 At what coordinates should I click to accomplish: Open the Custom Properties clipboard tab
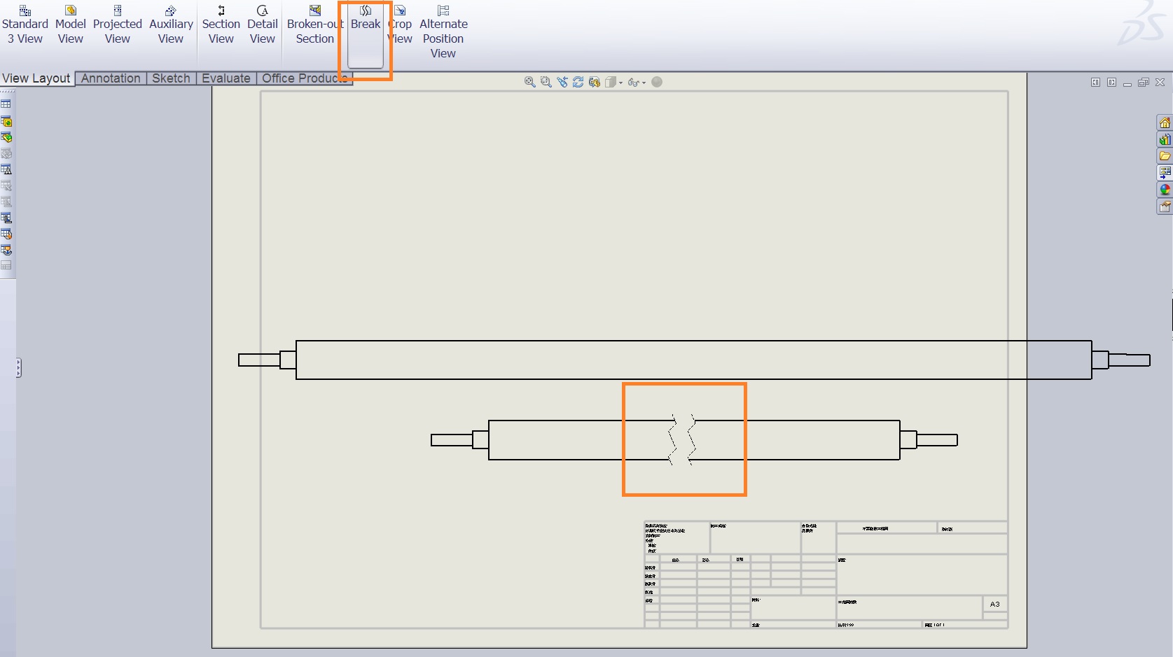(x=1165, y=206)
